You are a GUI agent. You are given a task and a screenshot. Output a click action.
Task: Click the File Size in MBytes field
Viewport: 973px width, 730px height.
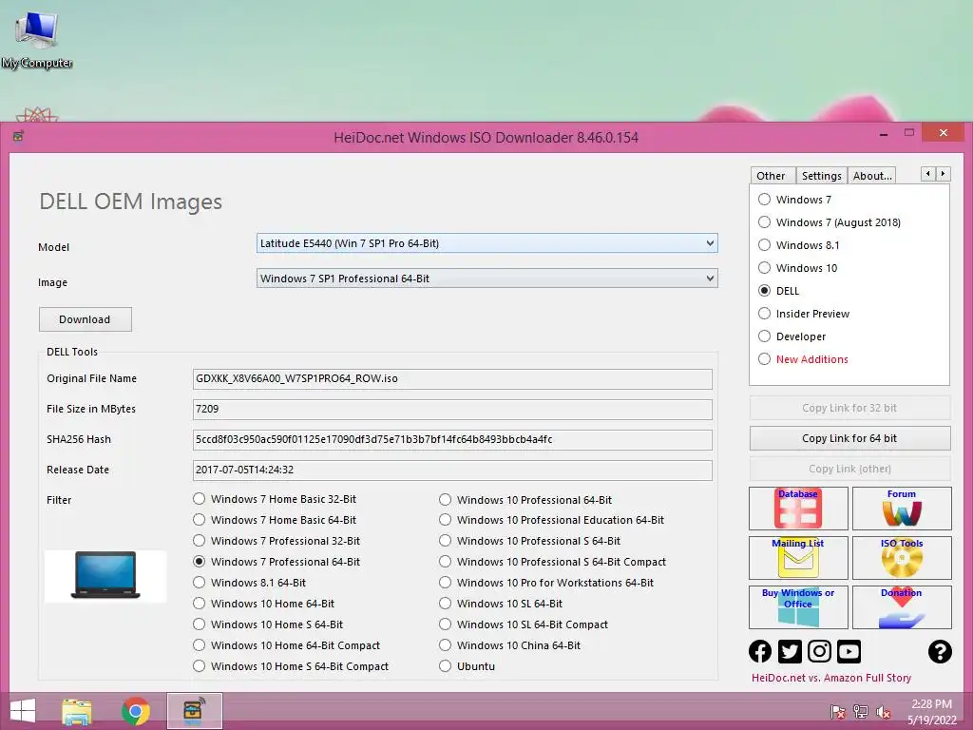[x=452, y=409]
